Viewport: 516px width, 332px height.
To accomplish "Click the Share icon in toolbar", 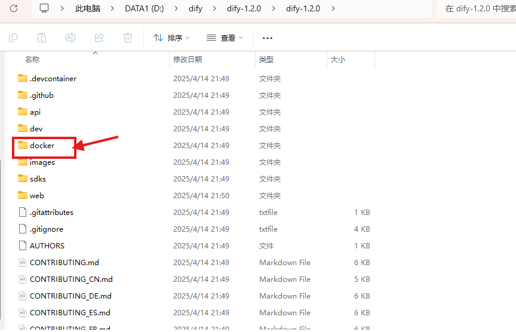I will (99, 38).
